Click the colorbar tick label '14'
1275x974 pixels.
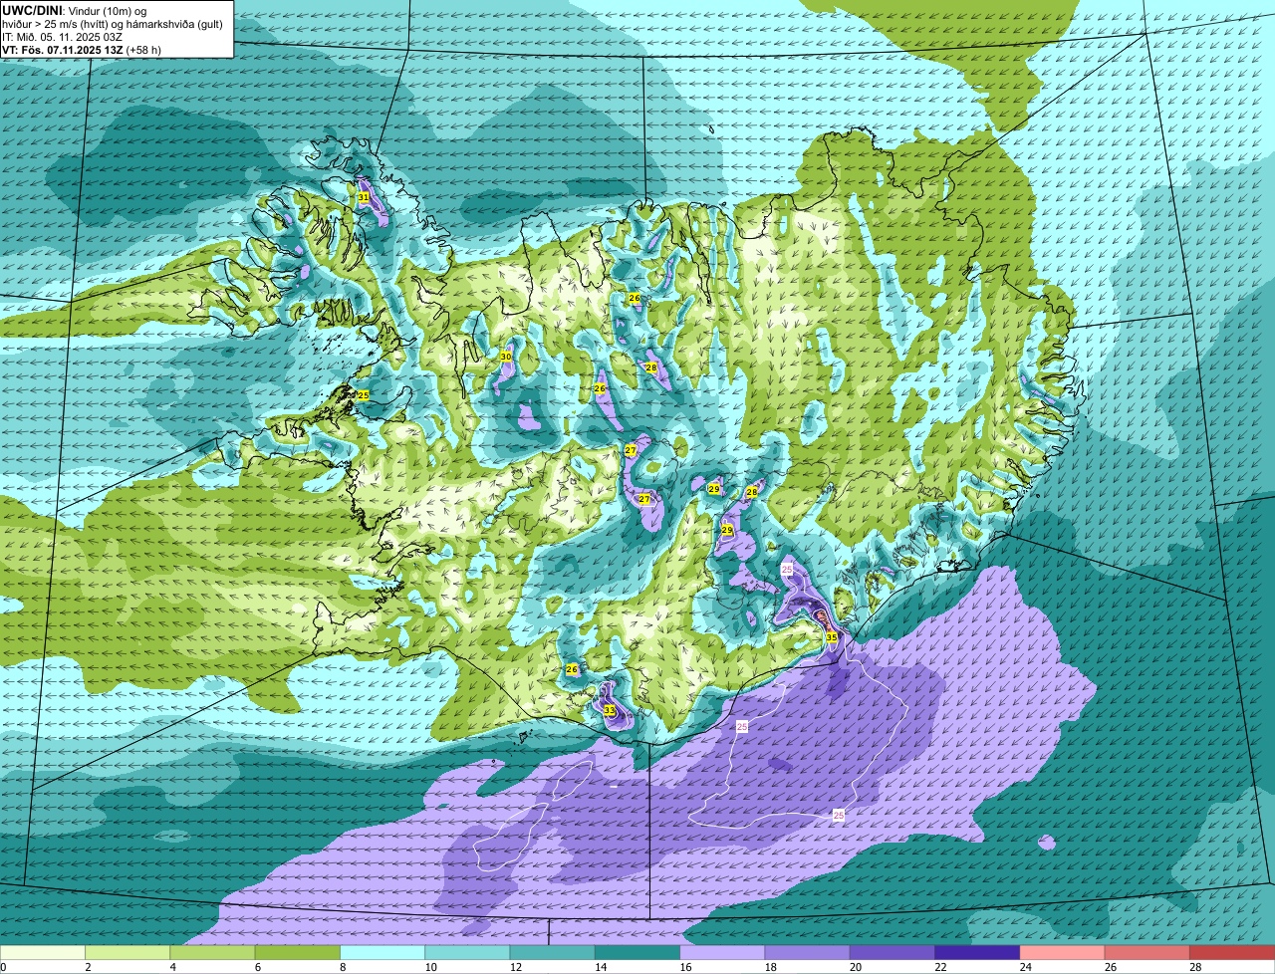point(601,967)
